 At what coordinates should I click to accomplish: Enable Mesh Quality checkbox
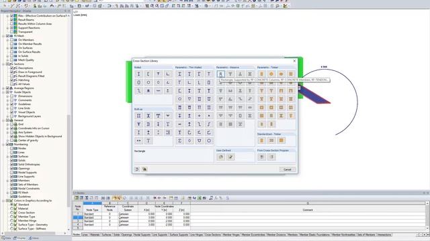[x=12, y=60]
